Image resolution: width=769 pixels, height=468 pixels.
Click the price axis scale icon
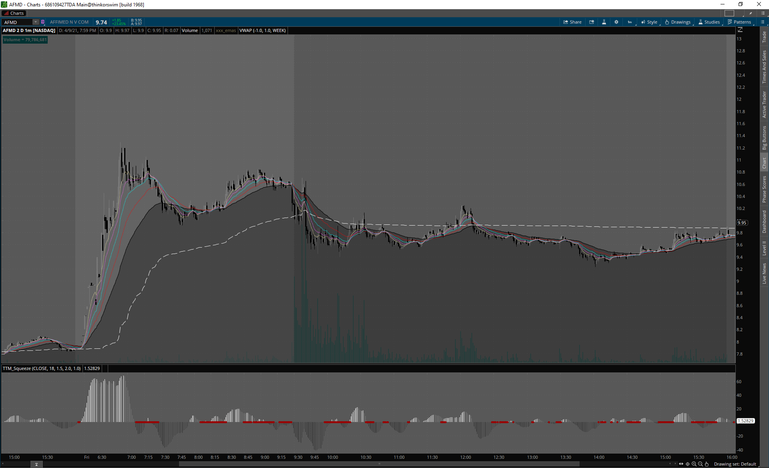point(740,30)
